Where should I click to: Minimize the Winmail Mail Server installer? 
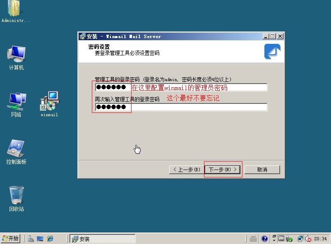266,36
